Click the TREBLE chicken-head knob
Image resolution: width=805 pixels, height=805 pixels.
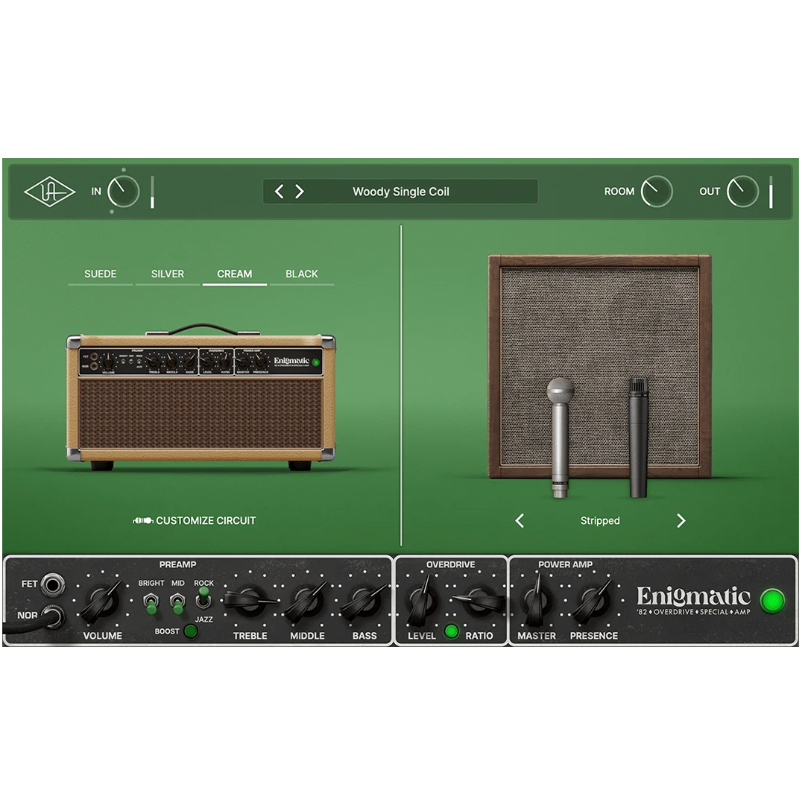click(x=250, y=601)
